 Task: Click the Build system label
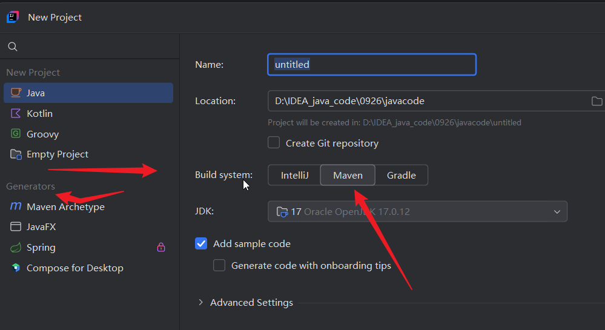224,175
